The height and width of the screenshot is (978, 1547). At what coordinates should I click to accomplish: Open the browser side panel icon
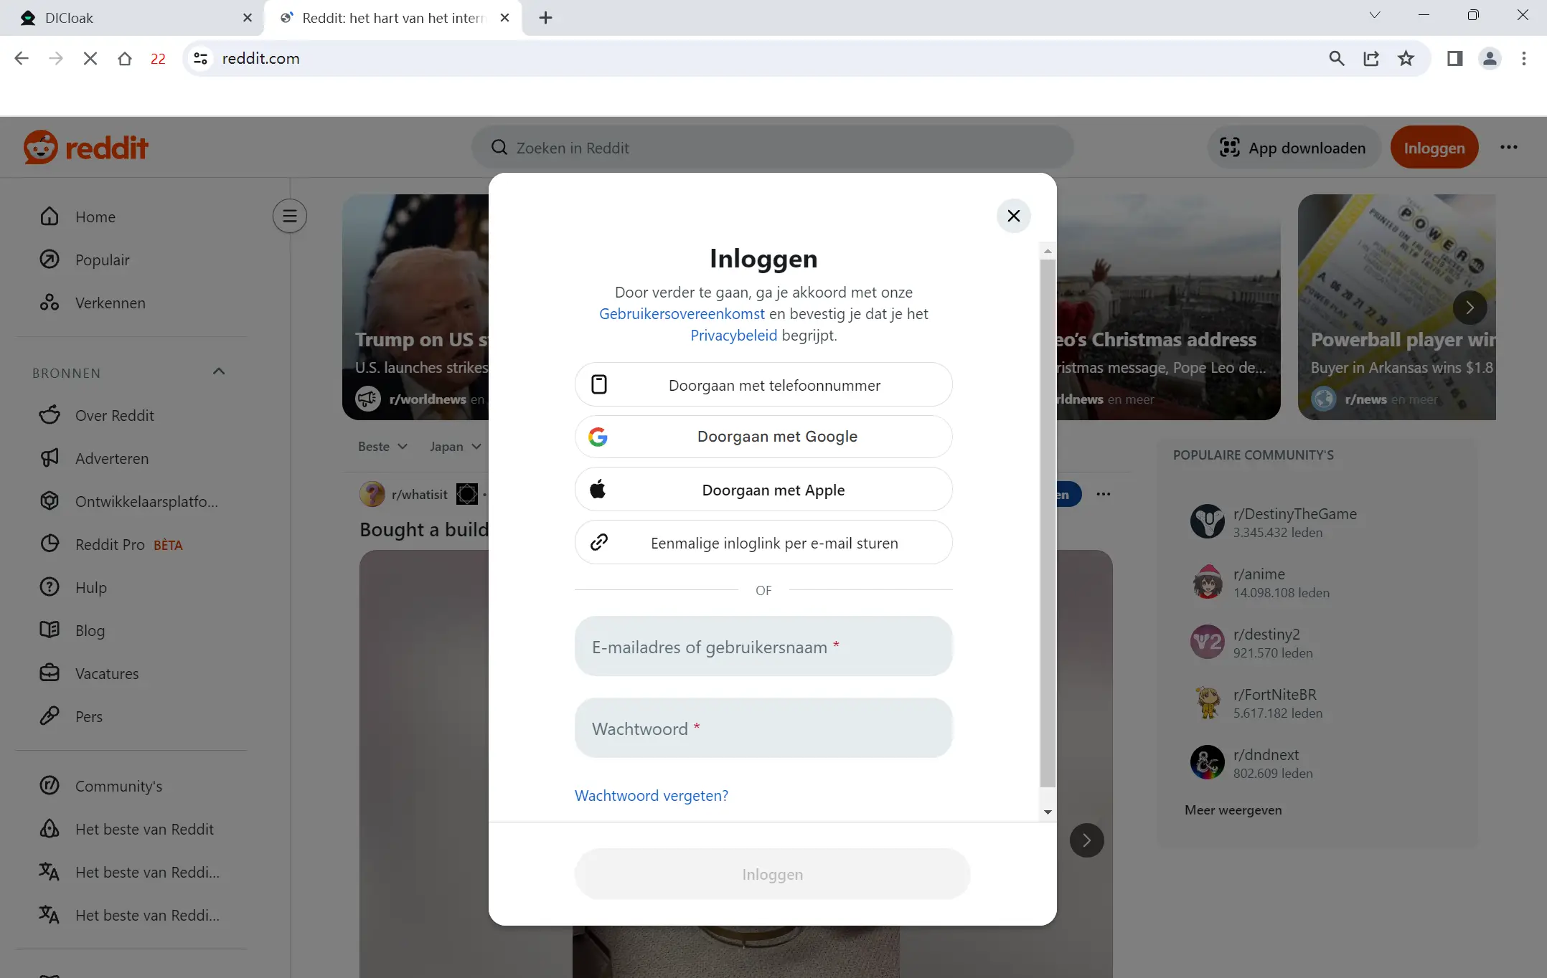tap(1454, 59)
